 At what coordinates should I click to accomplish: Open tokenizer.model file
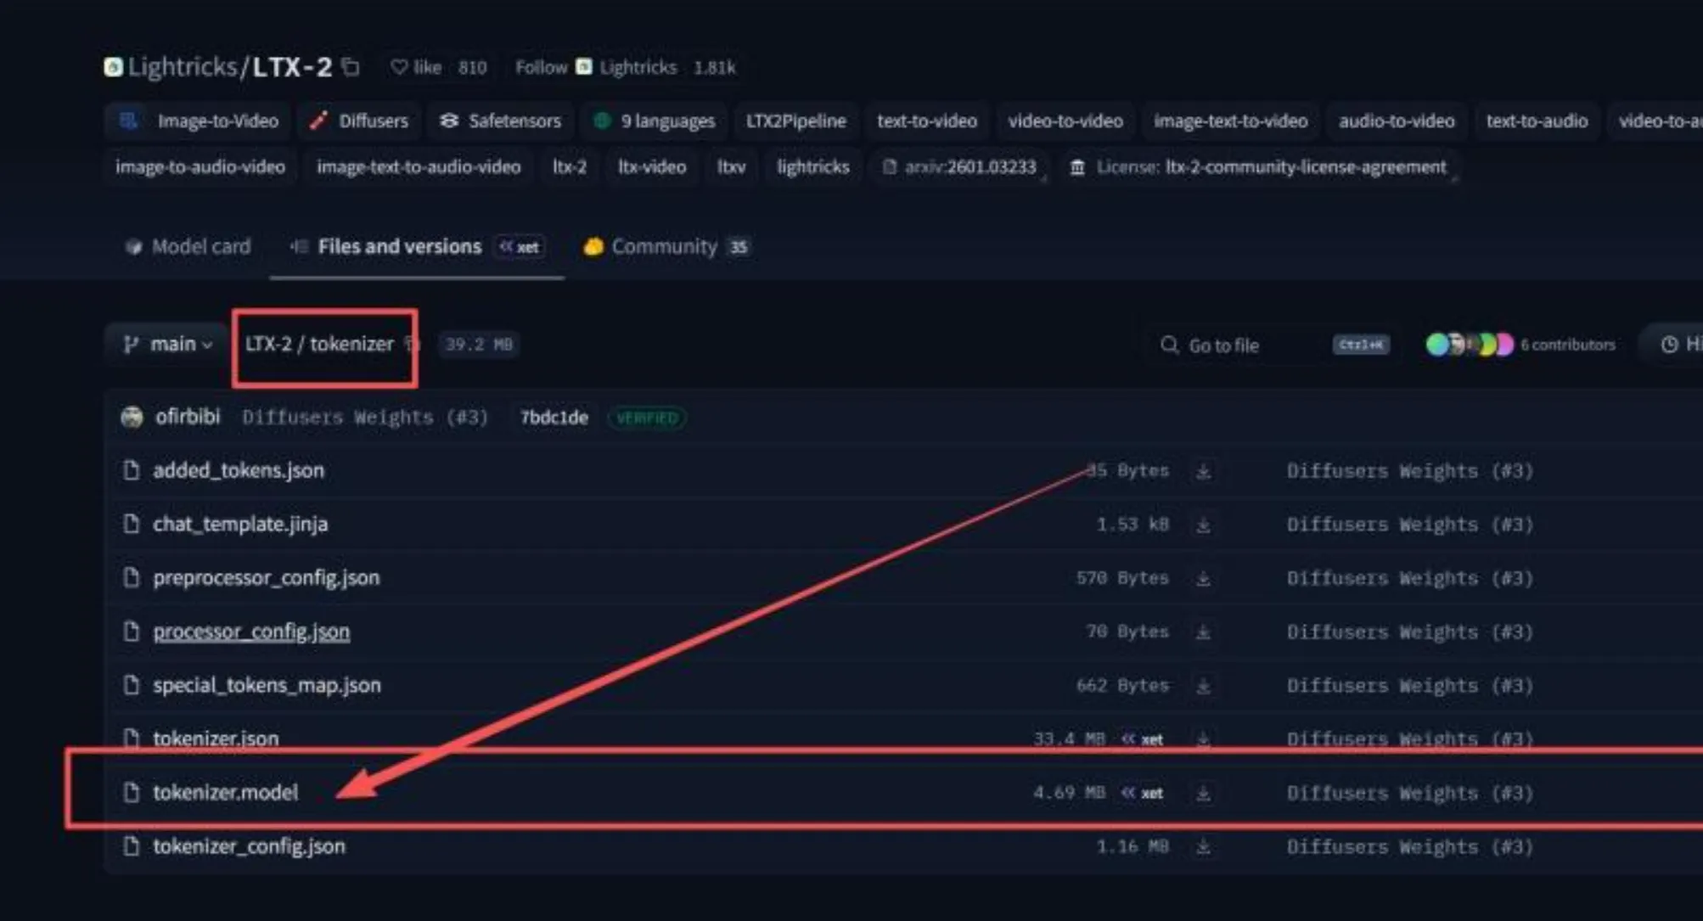pos(225,792)
